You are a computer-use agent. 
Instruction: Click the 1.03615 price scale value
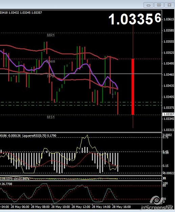tap(169, 19)
